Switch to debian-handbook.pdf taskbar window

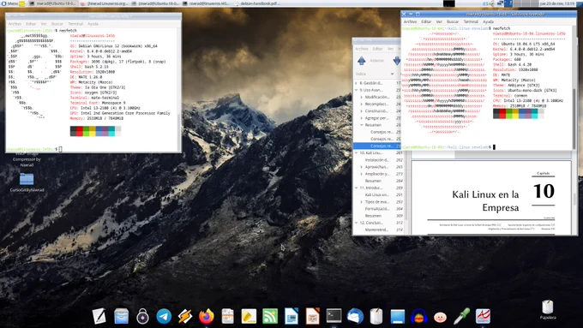click(257, 3)
